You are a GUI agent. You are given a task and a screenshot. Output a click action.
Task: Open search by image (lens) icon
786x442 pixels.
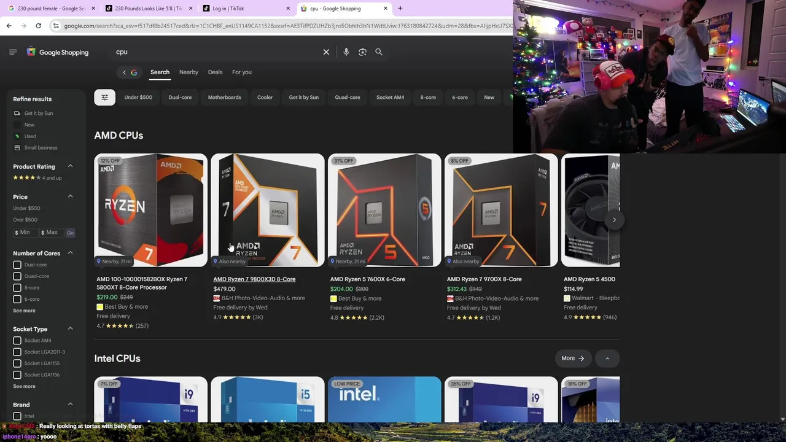click(362, 52)
